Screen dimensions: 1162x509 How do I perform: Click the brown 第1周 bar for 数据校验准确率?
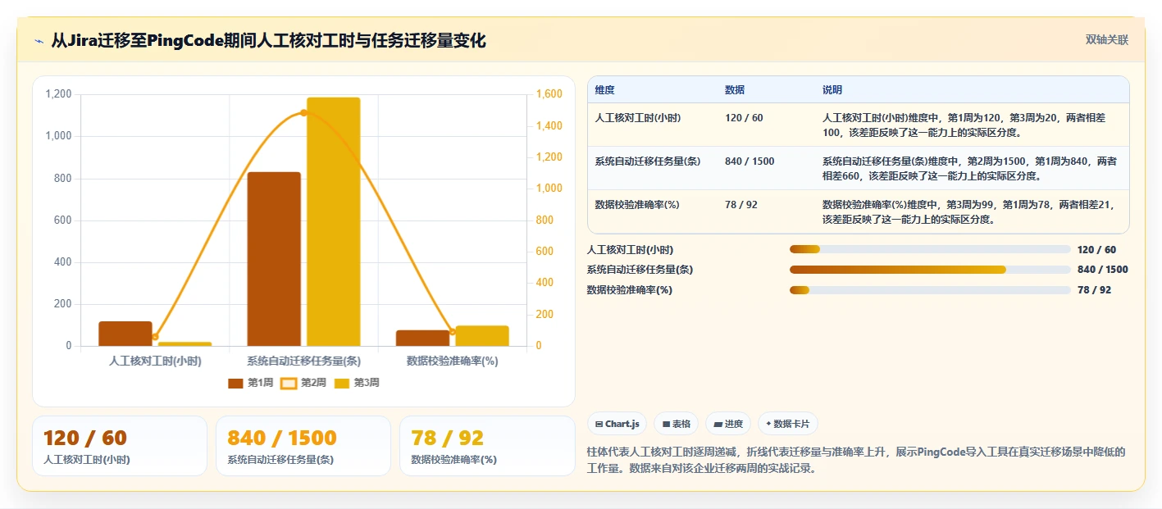tap(423, 338)
